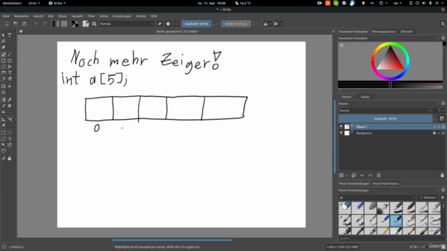Move layer up with arrow icon
This screenshot has height=251, width=447.
(x=370, y=175)
